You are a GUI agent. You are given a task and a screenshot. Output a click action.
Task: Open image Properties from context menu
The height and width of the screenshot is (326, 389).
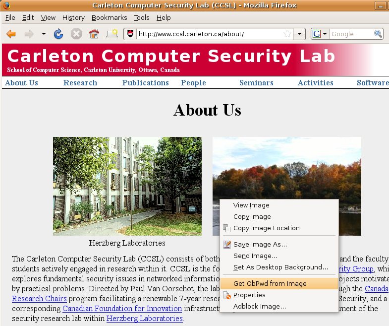click(x=279, y=295)
